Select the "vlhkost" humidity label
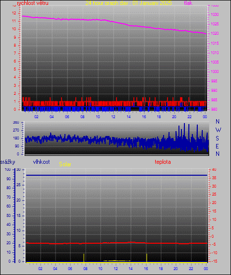The height and width of the screenshot is (275, 231). (41, 162)
